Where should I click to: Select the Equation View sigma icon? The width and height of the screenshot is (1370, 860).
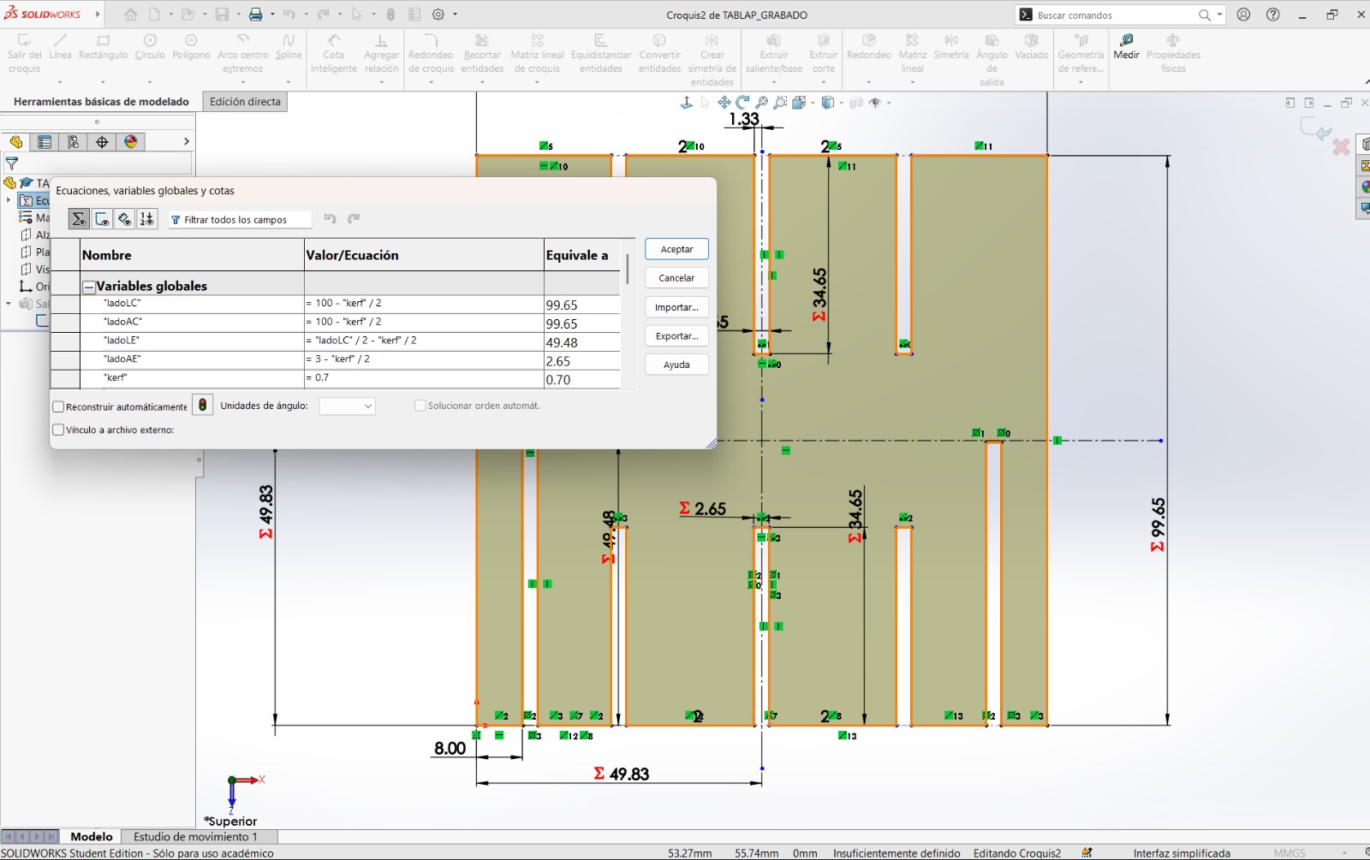click(79, 219)
